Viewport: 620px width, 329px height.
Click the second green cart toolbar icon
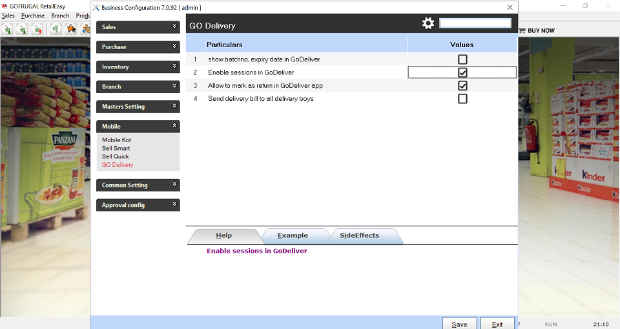[x=23, y=29]
